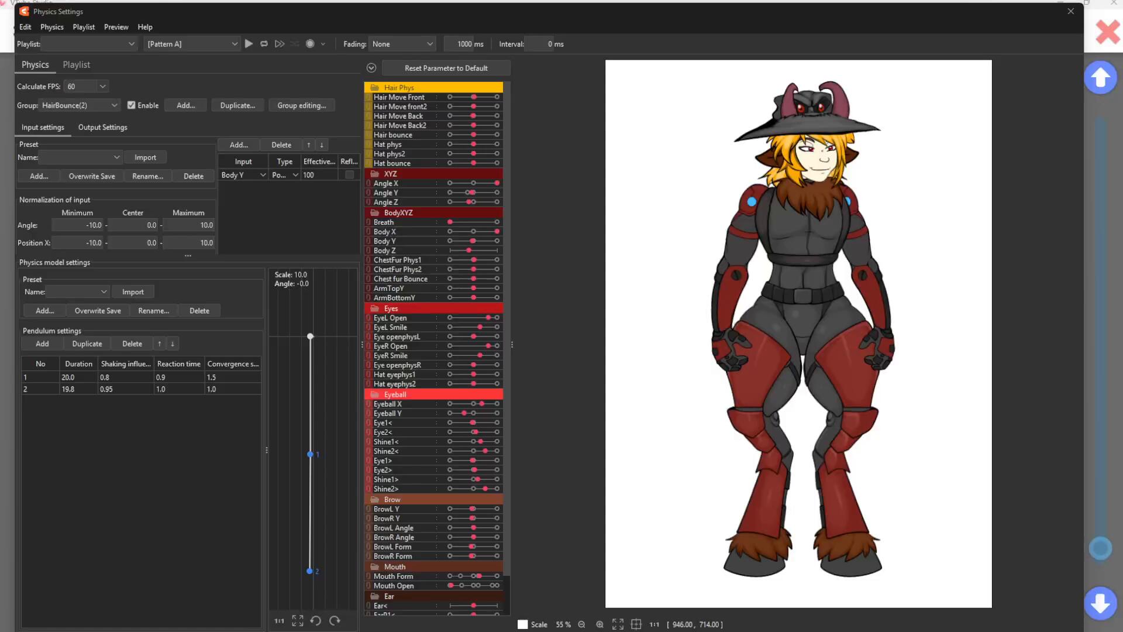
Task: Fit pendulum view to panel icon
Action: (x=298, y=621)
